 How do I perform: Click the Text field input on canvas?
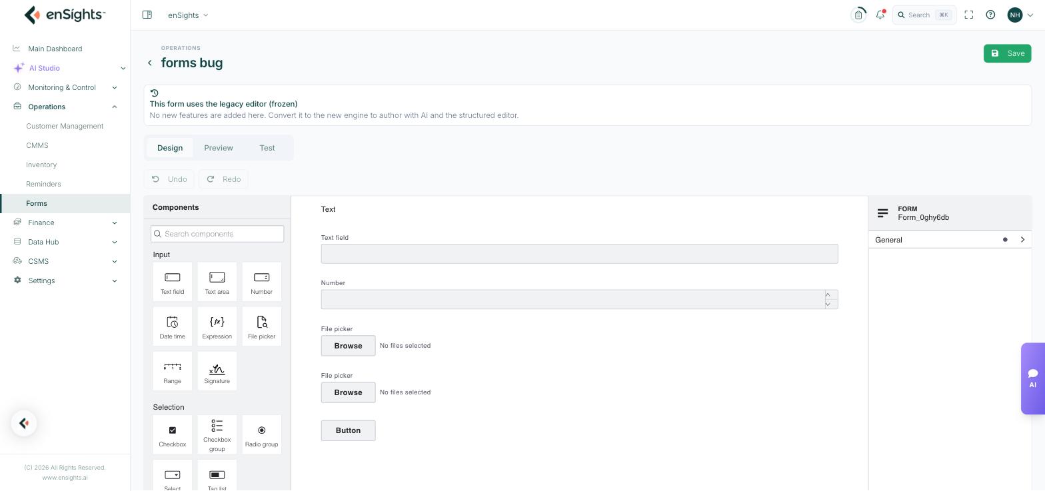[579, 254]
